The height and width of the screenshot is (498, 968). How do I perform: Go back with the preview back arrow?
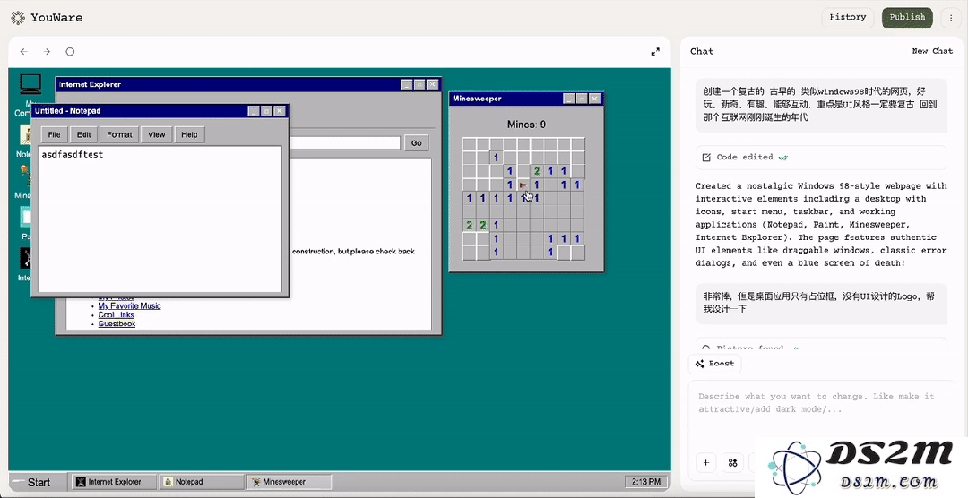pos(23,52)
